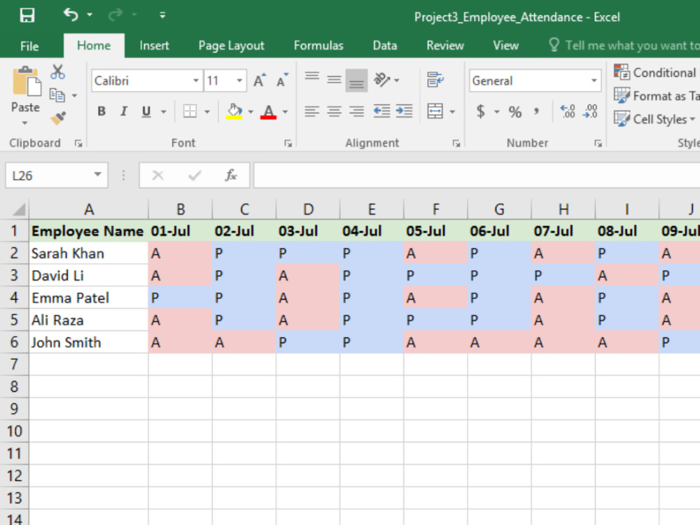The height and width of the screenshot is (525, 700).
Task: Open the Font Color dropdown arrow
Action: pos(286,111)
